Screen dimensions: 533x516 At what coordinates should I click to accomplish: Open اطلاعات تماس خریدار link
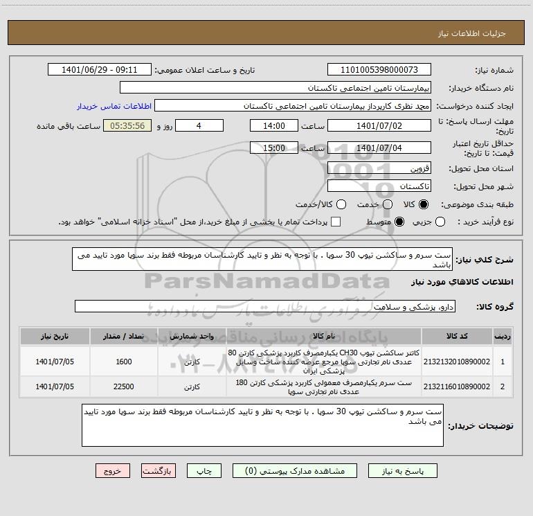coord(114,106)
